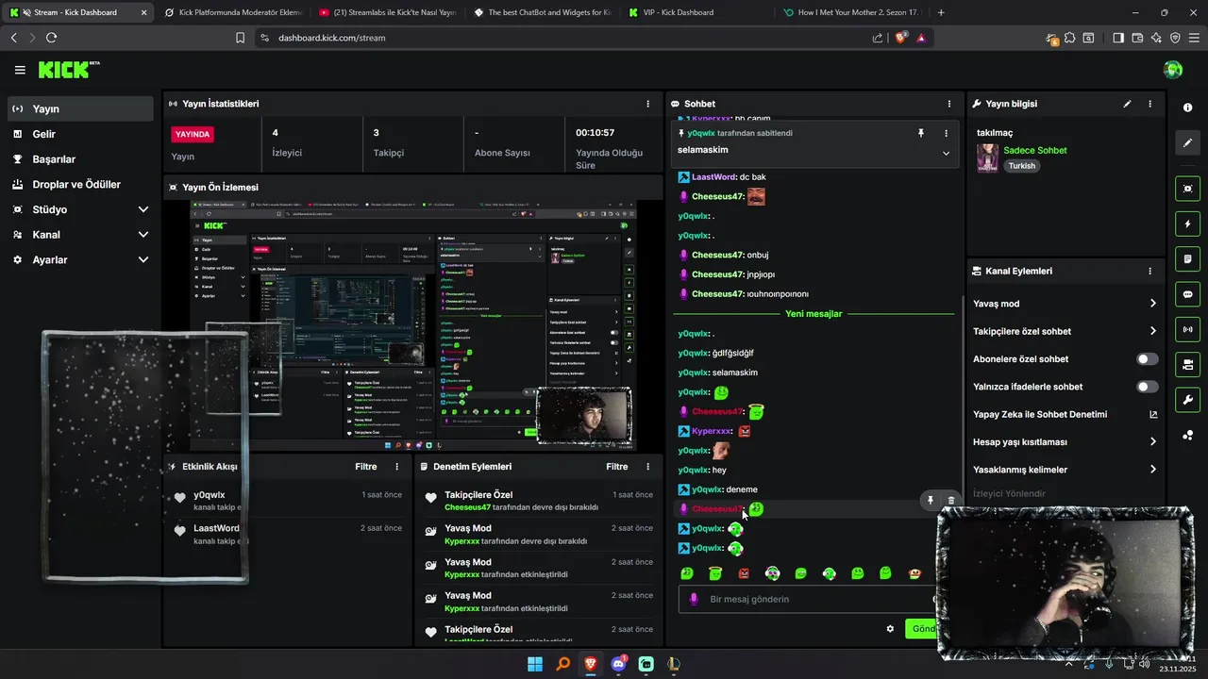The image size is (1208, 679).
Task: Open a new browser tab
Action: coord(941,12)
